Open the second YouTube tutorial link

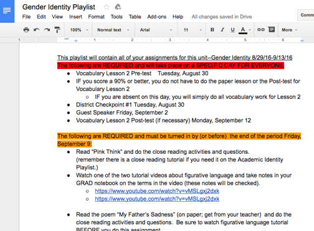click(157, 199)
